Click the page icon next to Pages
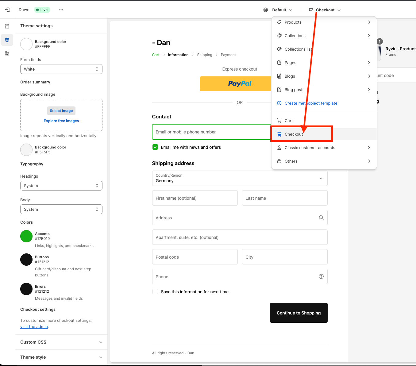This screenshot has height=366, width=416. (279, 63)
